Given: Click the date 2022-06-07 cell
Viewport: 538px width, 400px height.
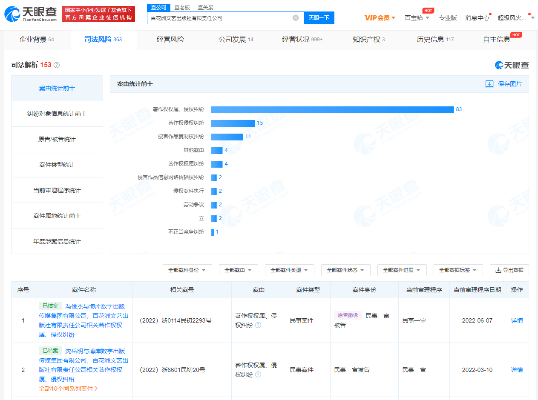Looking at the screenshot, I should (477, 320).
